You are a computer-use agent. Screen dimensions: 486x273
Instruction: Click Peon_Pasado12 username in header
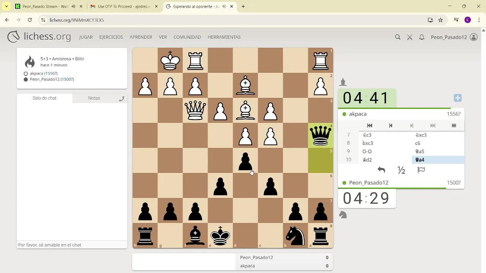[x=449, y=37]
